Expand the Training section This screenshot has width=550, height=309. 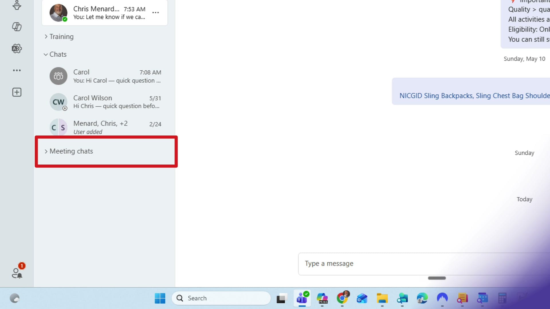click(x=59, y=37)
